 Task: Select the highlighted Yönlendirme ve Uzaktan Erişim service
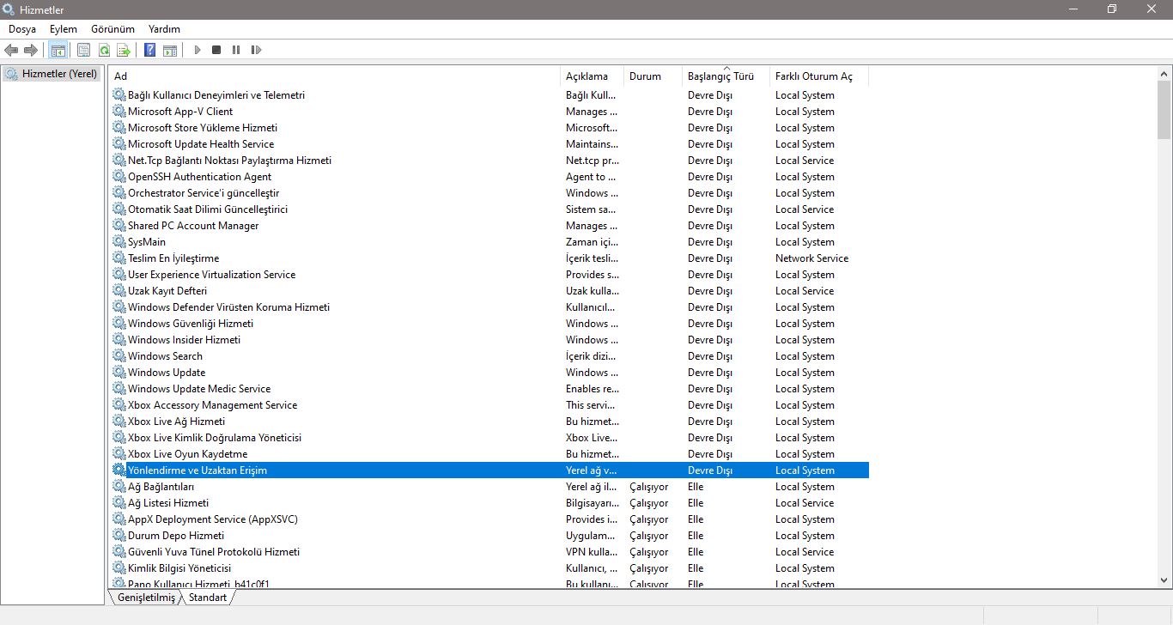(x=489, y=470)
